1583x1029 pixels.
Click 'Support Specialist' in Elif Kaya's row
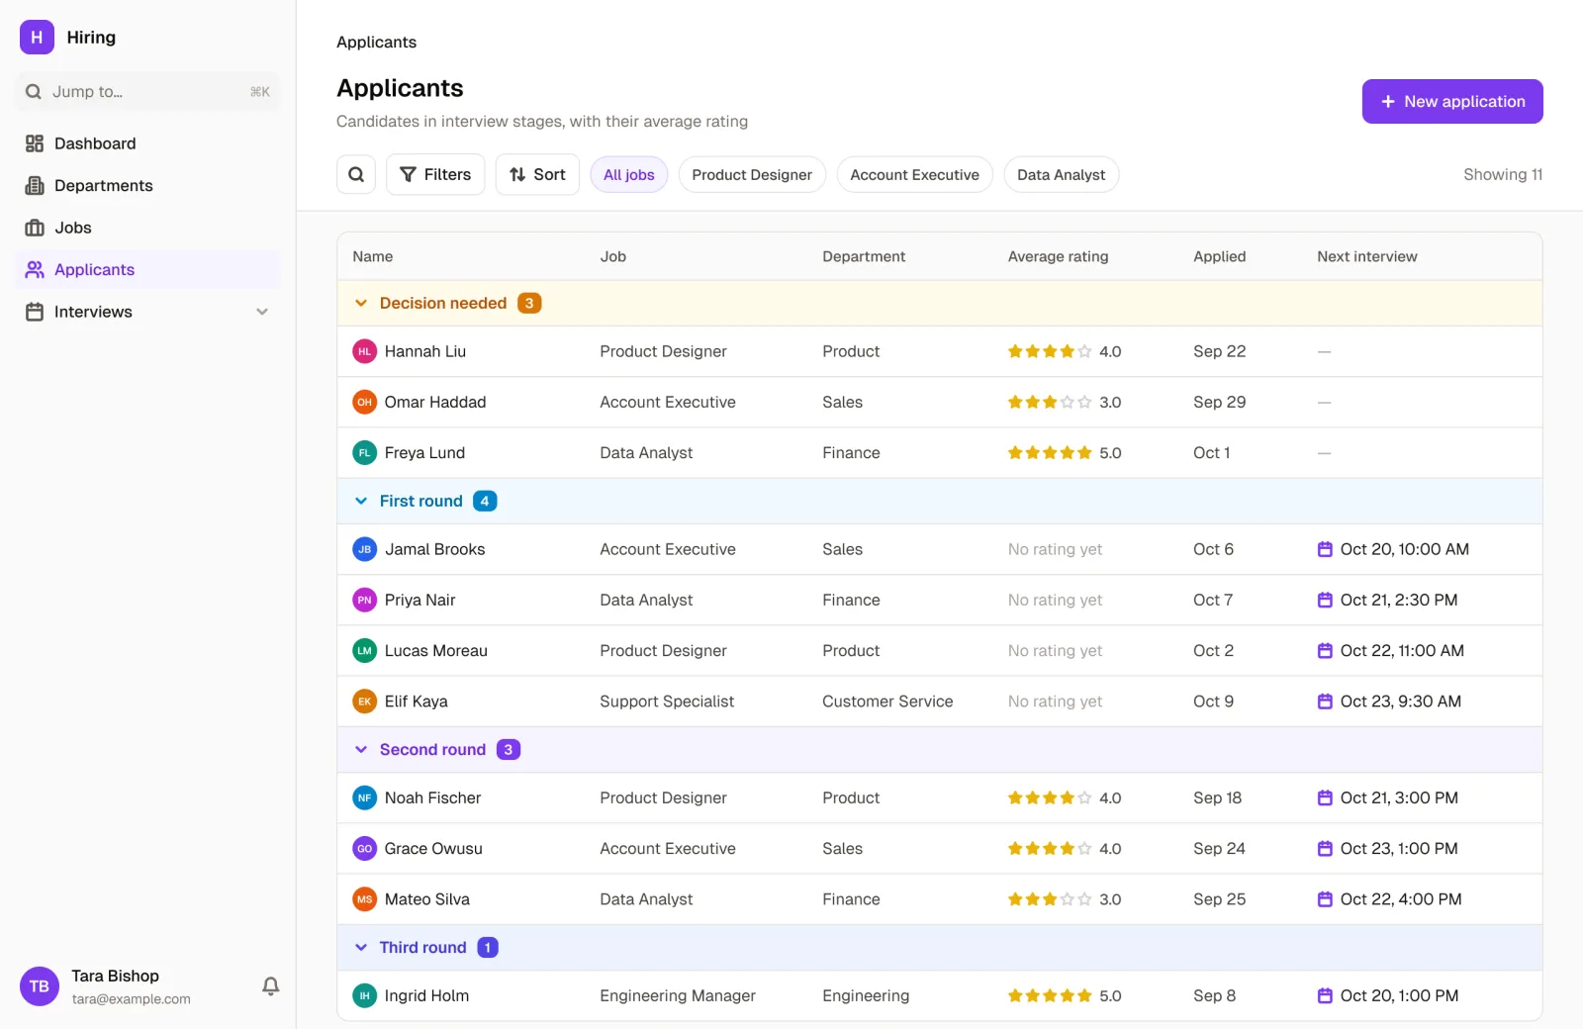pos(667,702)
